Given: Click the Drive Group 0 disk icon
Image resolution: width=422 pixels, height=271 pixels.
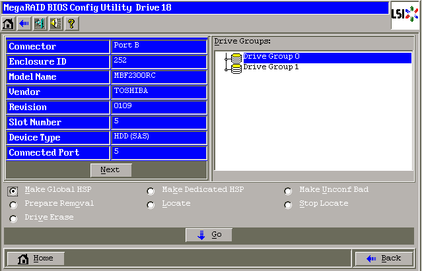Looking at the screenshot, I should click(236, 58).
